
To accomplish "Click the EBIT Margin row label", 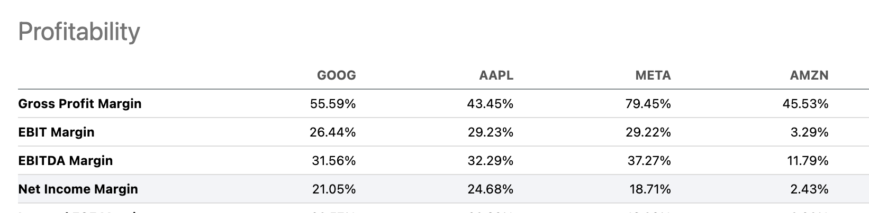I will click(56, 132).
